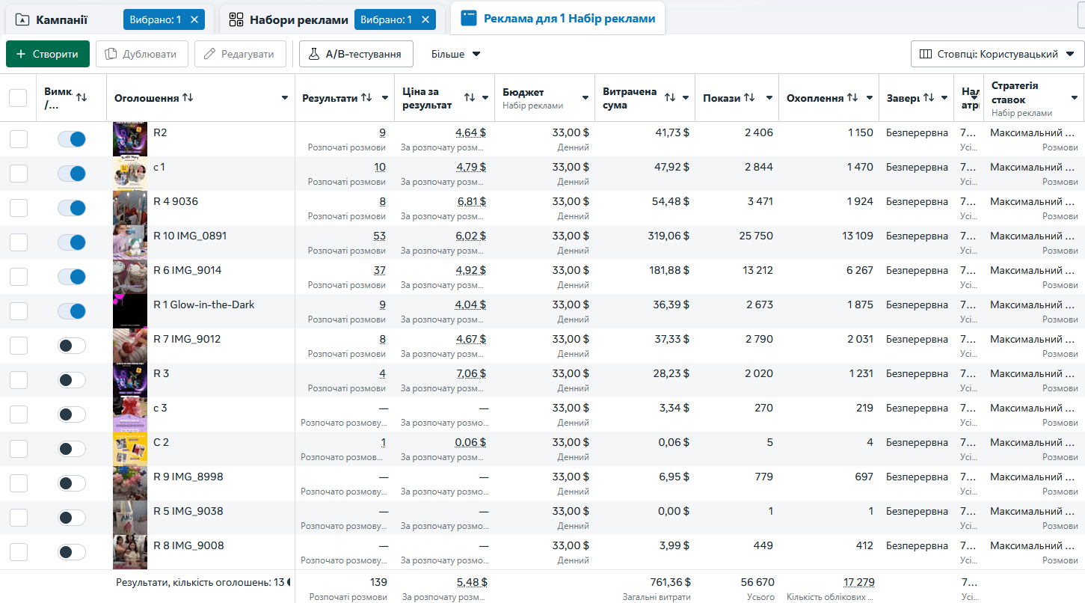Clear the Кампанії selection with the X icon
This screenshot has height=603, width=1085.
click(194, 19)
